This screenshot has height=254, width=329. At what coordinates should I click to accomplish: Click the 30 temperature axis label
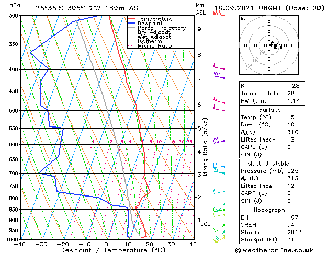point(171,244)
